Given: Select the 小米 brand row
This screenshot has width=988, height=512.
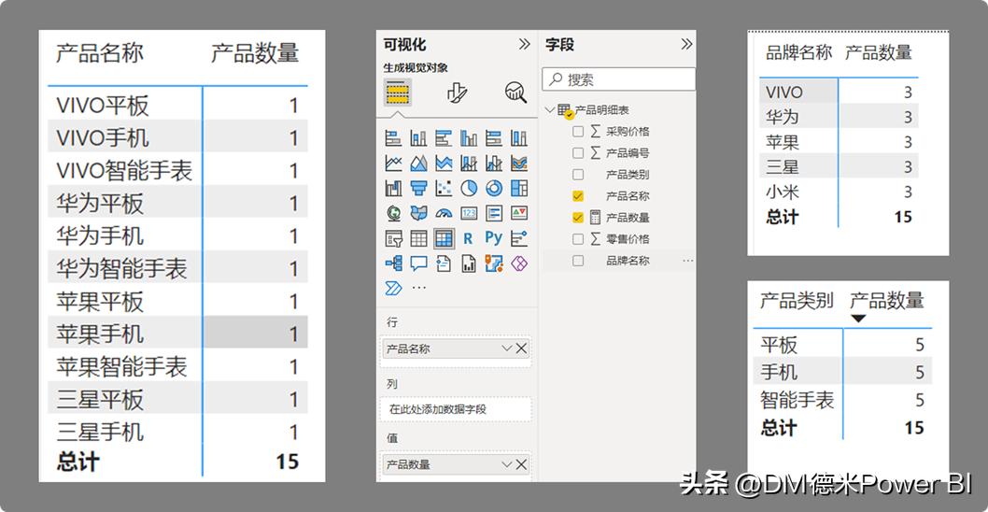Looking at the screenshot, I should (839, 192).
